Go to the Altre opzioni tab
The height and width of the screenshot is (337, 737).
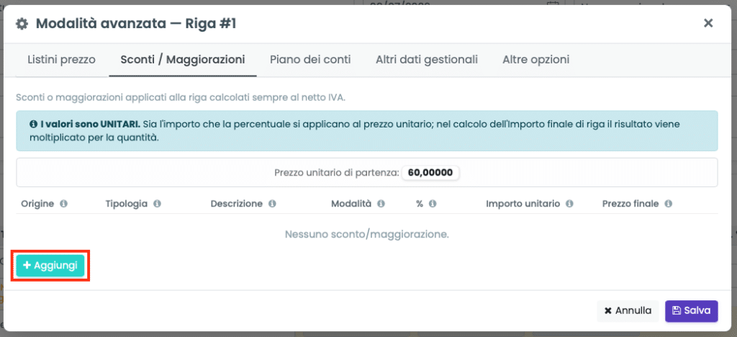[535, 60]
